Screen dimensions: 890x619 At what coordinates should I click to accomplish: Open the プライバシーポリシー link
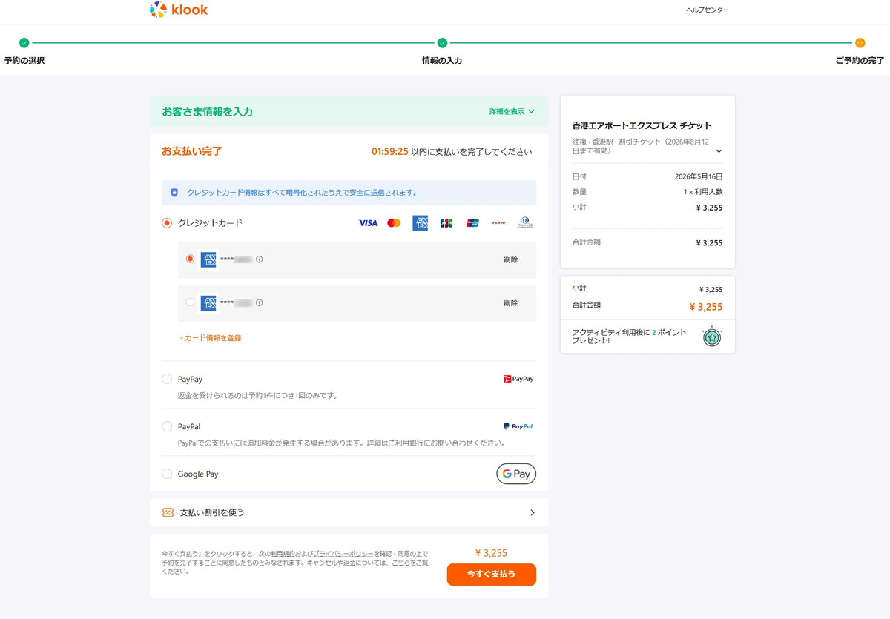pos(343,554)
